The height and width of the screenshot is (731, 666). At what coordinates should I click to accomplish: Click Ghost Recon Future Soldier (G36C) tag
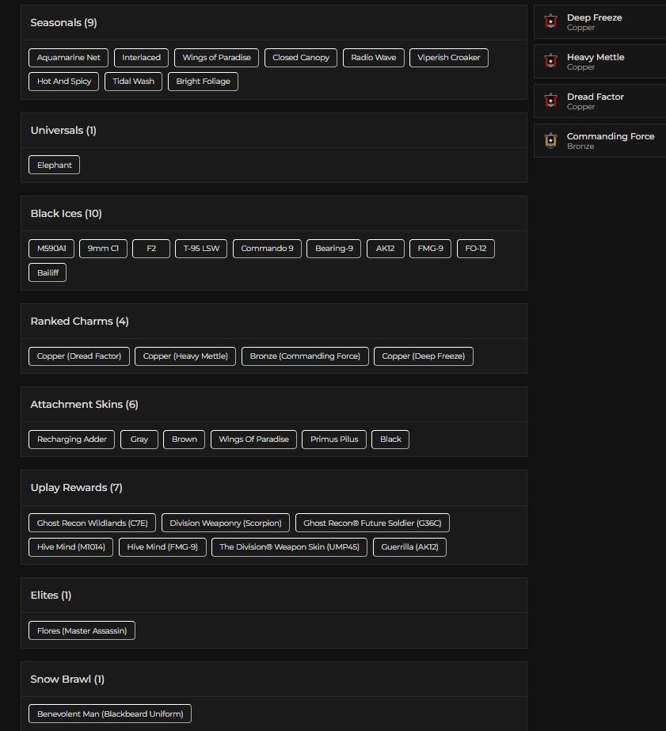tap(372, 523)
